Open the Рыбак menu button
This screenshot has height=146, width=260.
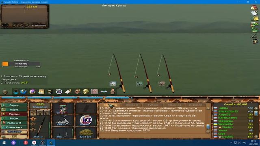[14, 118]
